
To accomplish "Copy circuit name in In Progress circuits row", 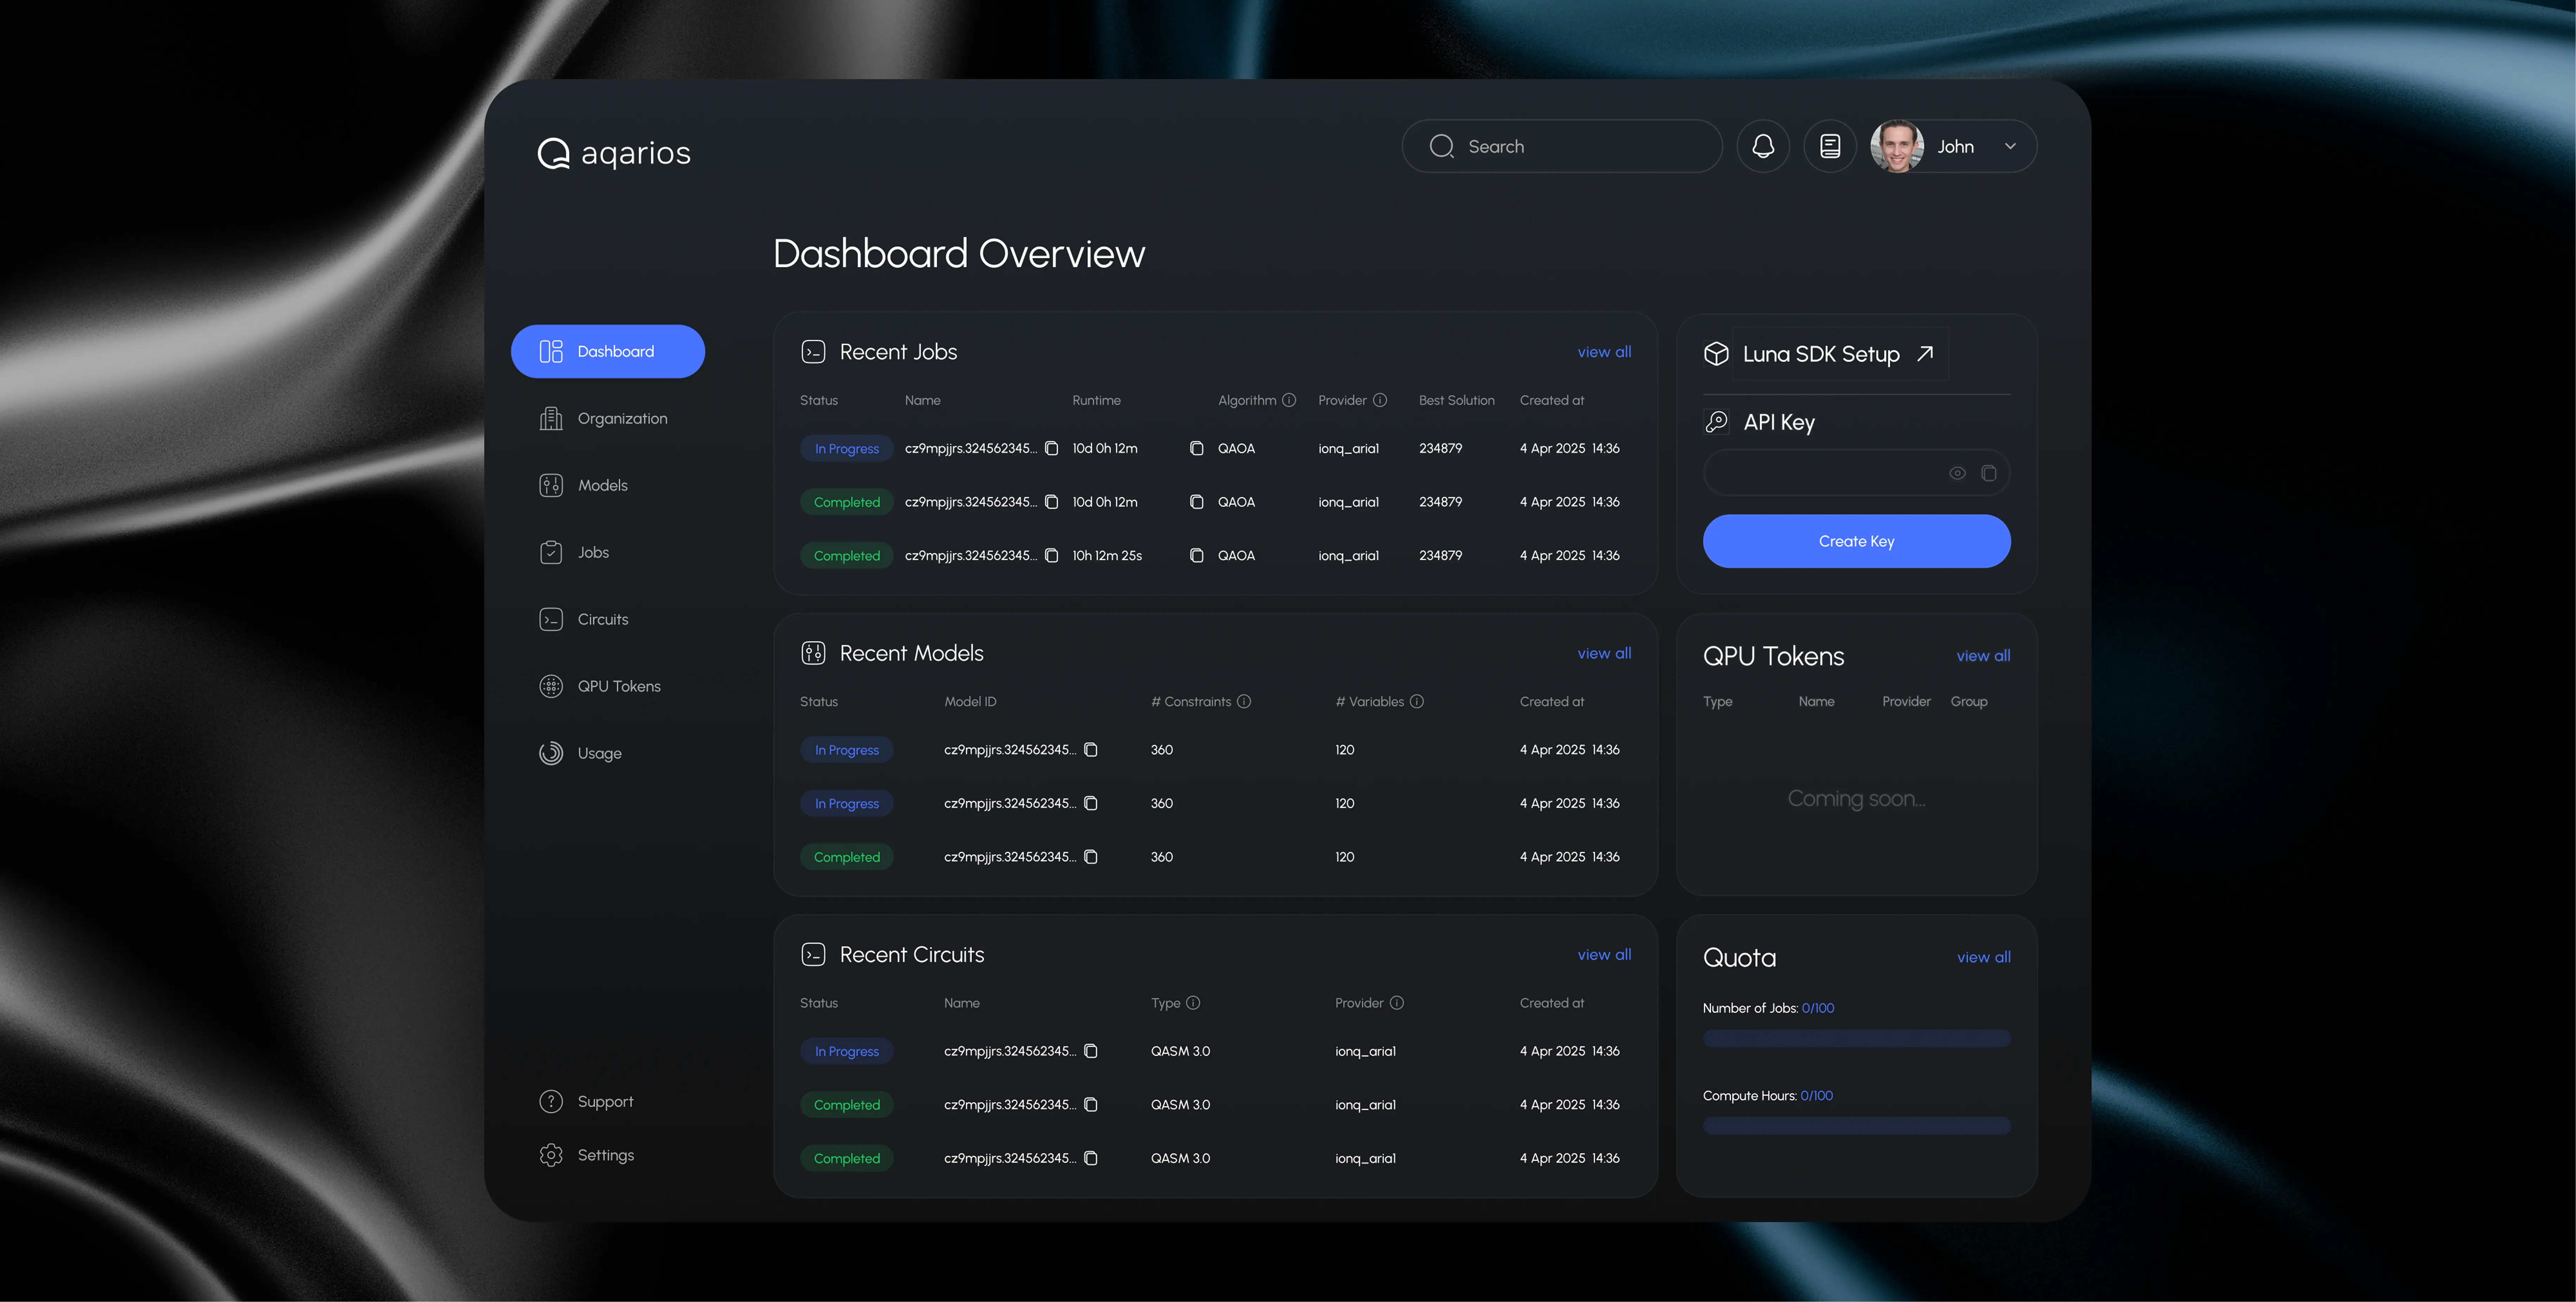I will click(1091, 1051).
